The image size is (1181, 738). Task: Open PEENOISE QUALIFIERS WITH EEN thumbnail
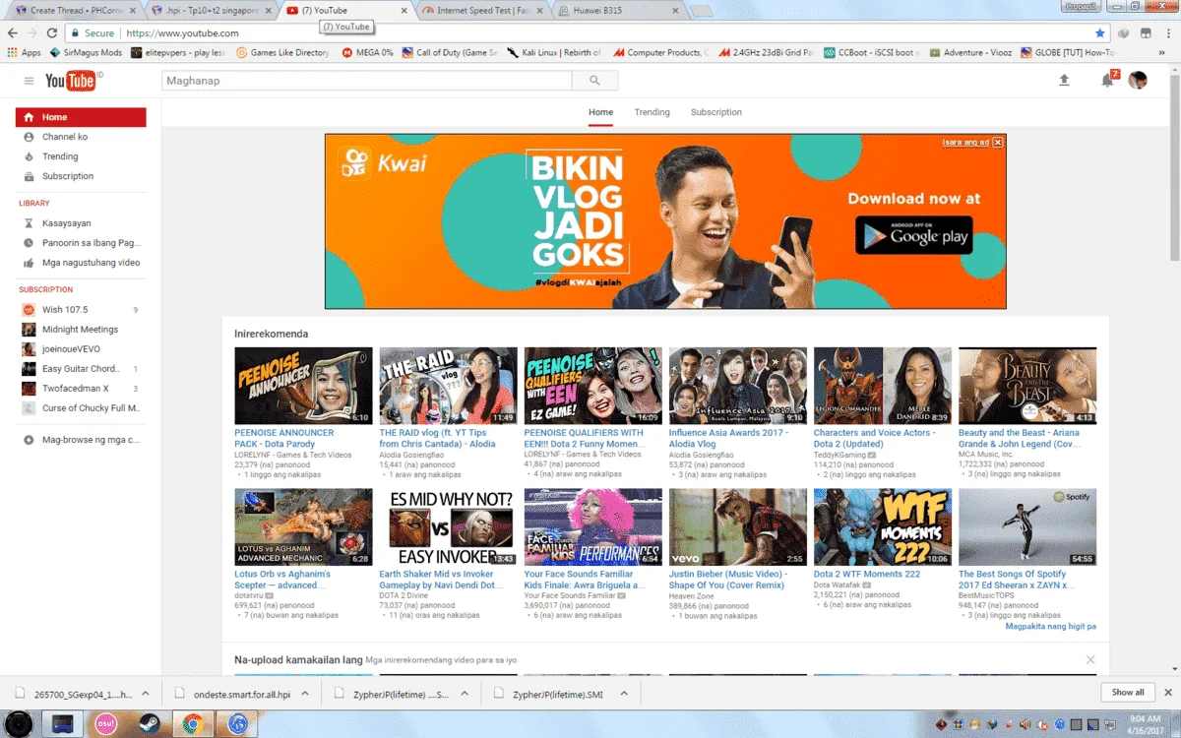(x=593, y=386)
